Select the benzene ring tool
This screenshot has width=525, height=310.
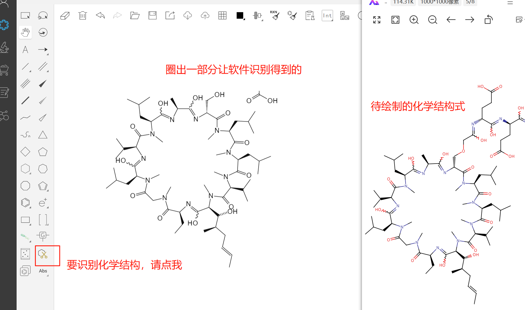coord(25,202)
